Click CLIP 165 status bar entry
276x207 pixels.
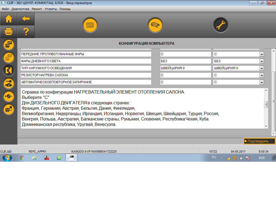[6, 151]
